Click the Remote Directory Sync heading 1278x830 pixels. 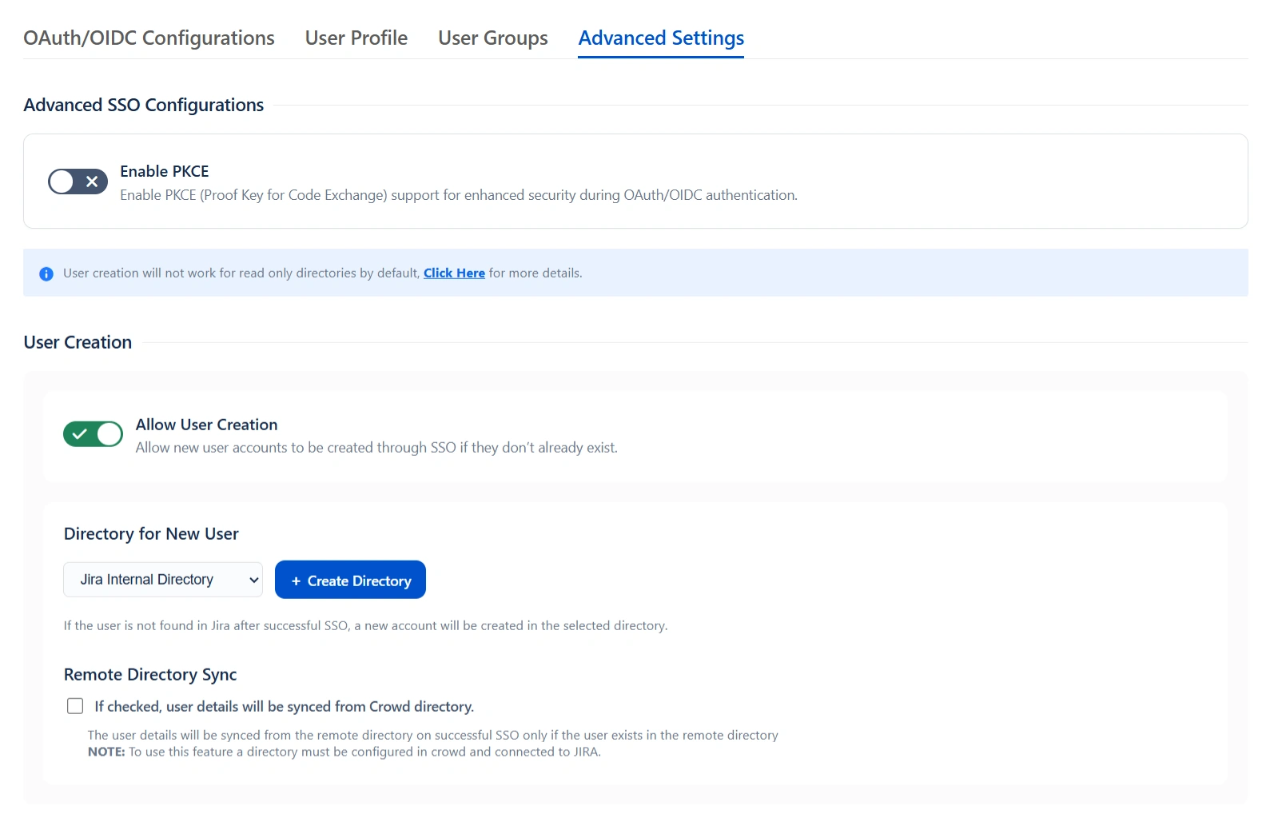click(x=150, y=675)
